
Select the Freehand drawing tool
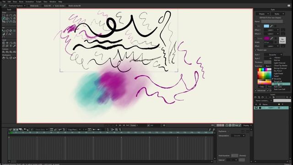point(3,18)
